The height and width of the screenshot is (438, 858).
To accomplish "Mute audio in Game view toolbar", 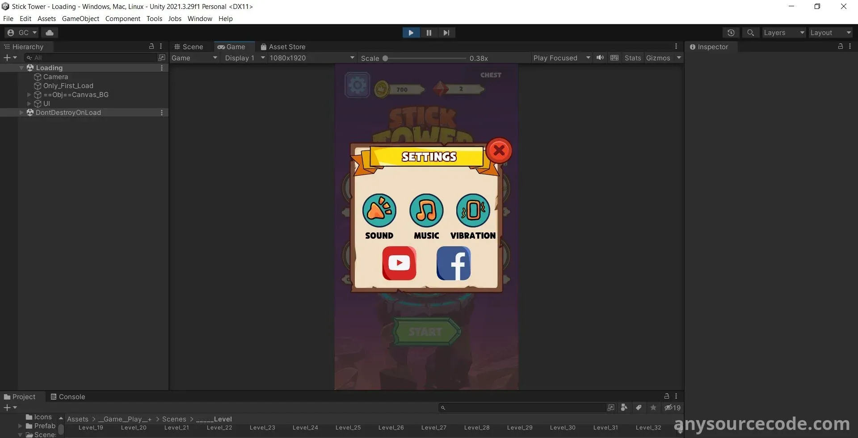I will (x=600, y=58).
